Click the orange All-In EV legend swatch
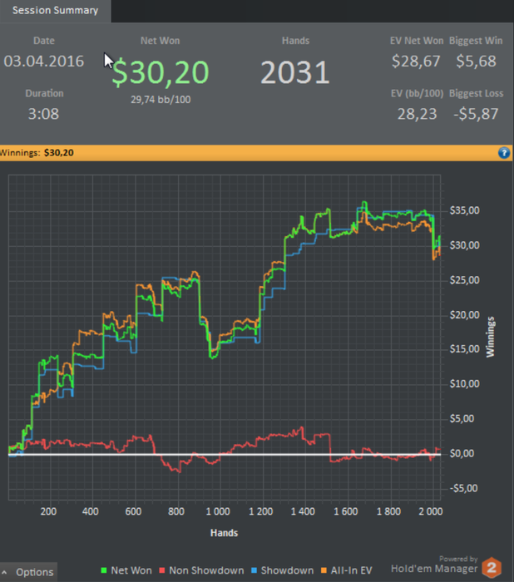Screen dimensions: 514x582 [x=324, y=570]
